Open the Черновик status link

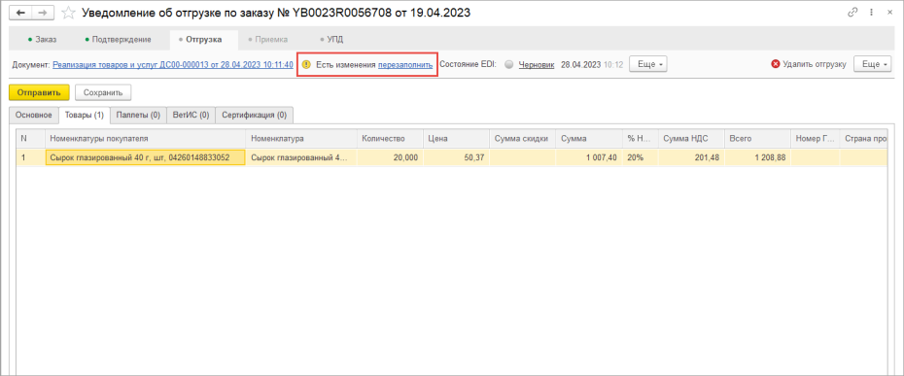[537, 64]
